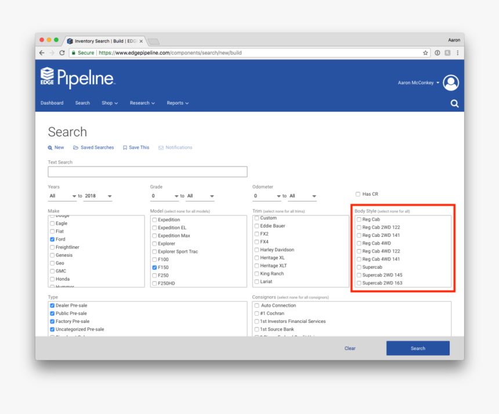Open the Grade maximum dropdown
This screenshot has width=499, height=414.
(x=200, y=196)
